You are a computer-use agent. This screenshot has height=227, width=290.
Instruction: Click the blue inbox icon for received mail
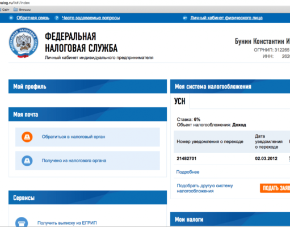pyautogui.click(x=27, y=161)
